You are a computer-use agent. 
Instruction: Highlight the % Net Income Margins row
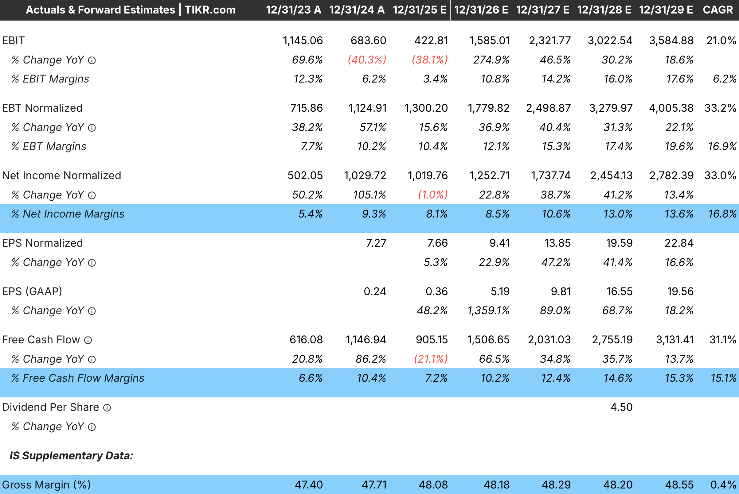tap(68, 214)
